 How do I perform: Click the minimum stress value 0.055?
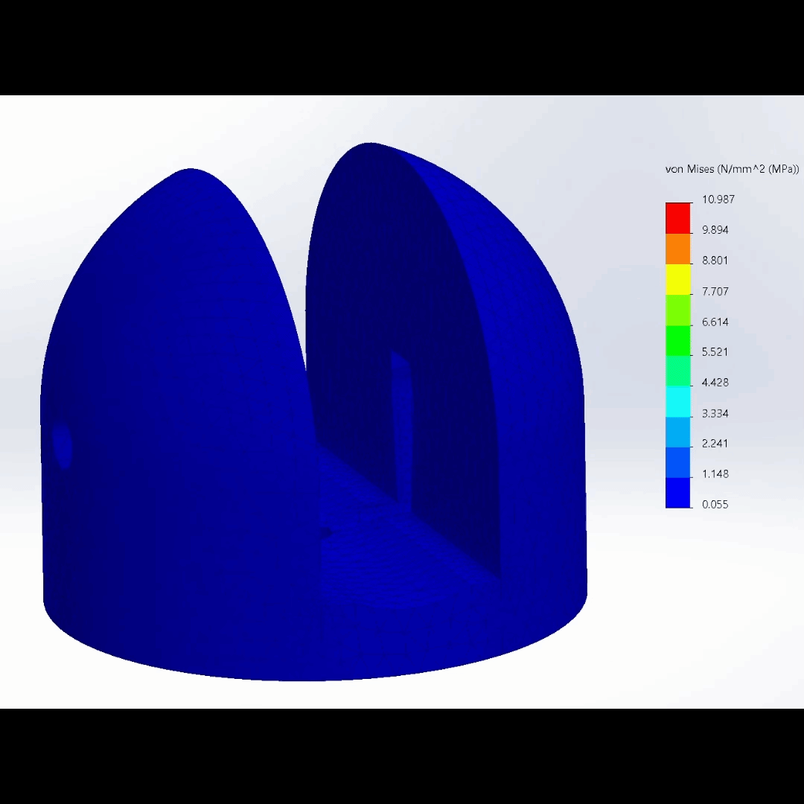(x=715, y=505)
